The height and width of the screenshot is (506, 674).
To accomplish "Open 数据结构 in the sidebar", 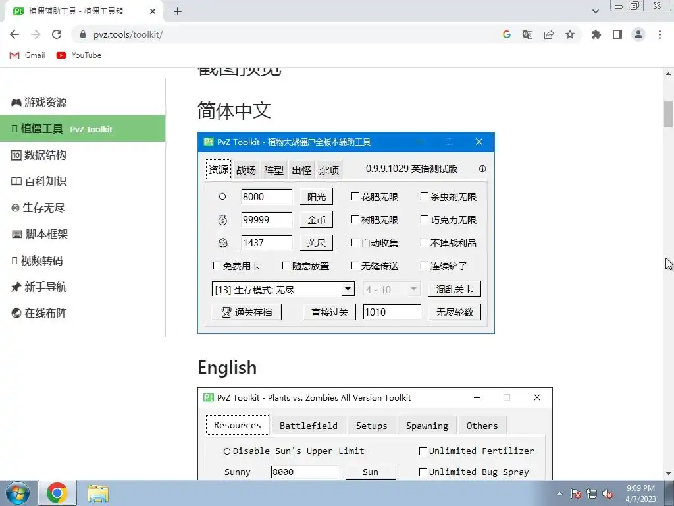I will [39, 155].
